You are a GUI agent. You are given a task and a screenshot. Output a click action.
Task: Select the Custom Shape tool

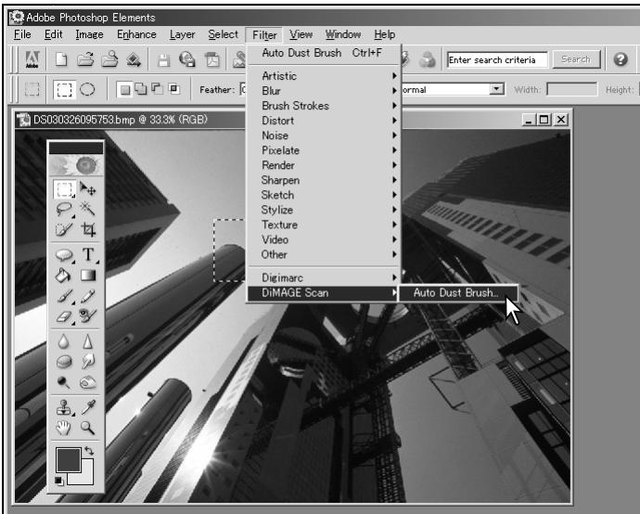point(64,255)
